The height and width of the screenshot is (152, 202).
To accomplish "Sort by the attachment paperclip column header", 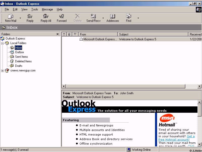I will [69, 34].
